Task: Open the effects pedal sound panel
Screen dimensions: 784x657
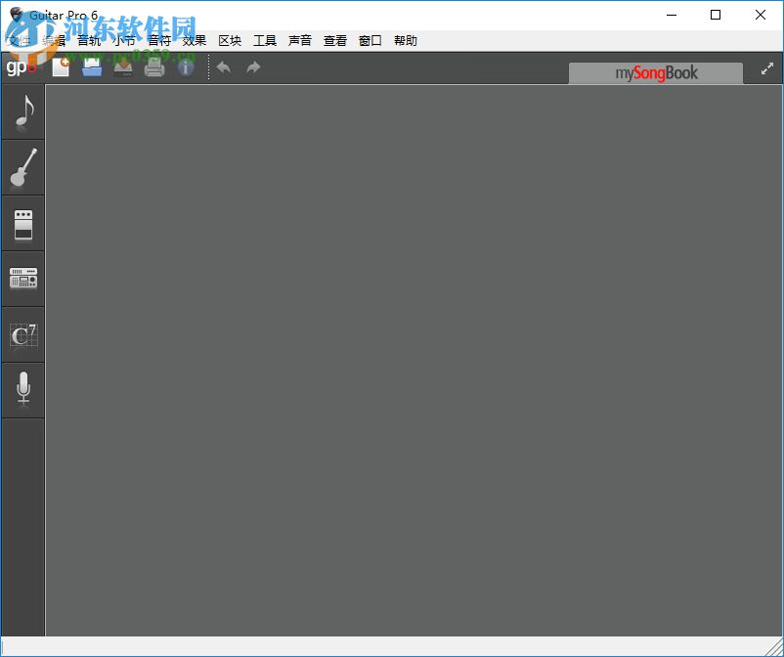Action: click(x=23, y=224)
